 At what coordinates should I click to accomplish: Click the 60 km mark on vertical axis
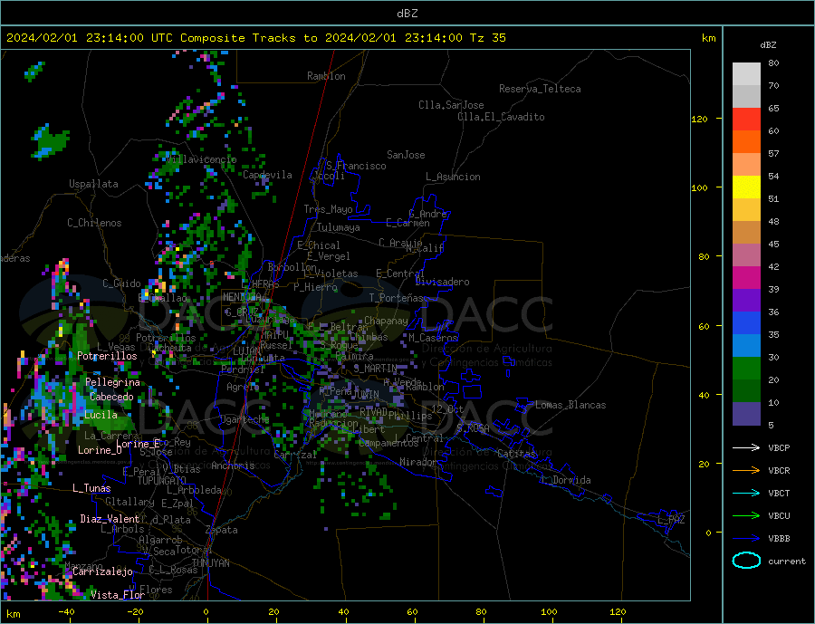click(703, 327)
